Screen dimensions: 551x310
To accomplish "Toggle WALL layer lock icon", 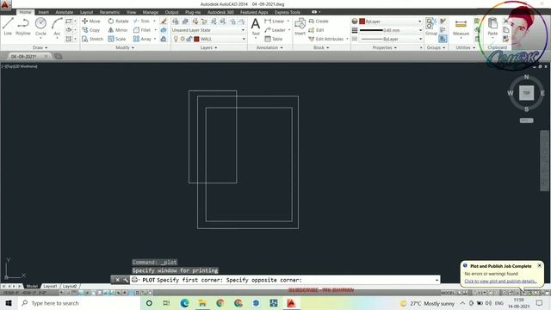I will (189, 39).
